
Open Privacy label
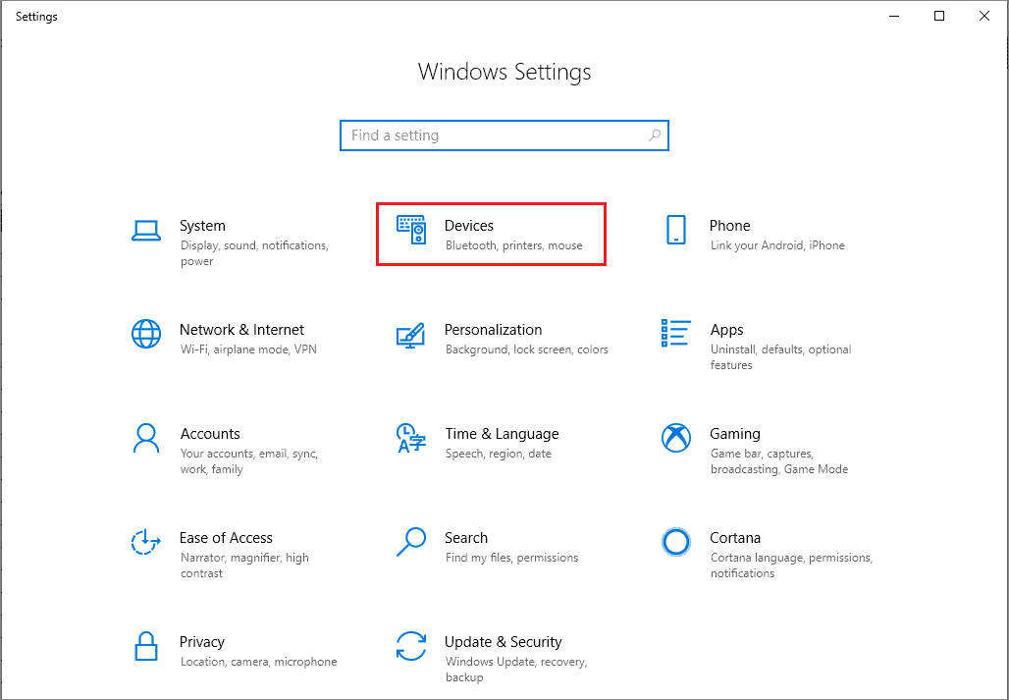pyautogui.click(x=202, y=642)
